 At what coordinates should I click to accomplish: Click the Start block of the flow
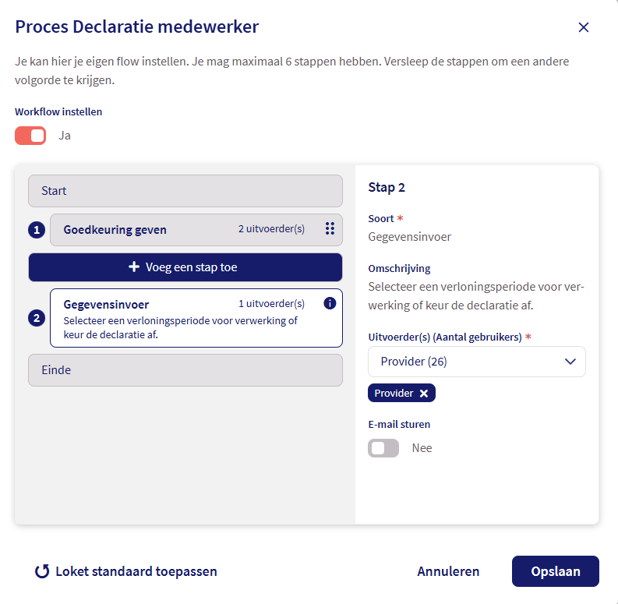[185, 191]
